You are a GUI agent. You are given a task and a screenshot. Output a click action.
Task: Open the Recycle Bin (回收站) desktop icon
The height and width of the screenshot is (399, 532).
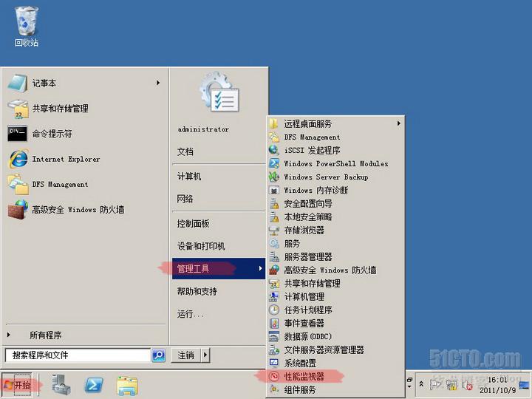[26, 27]
